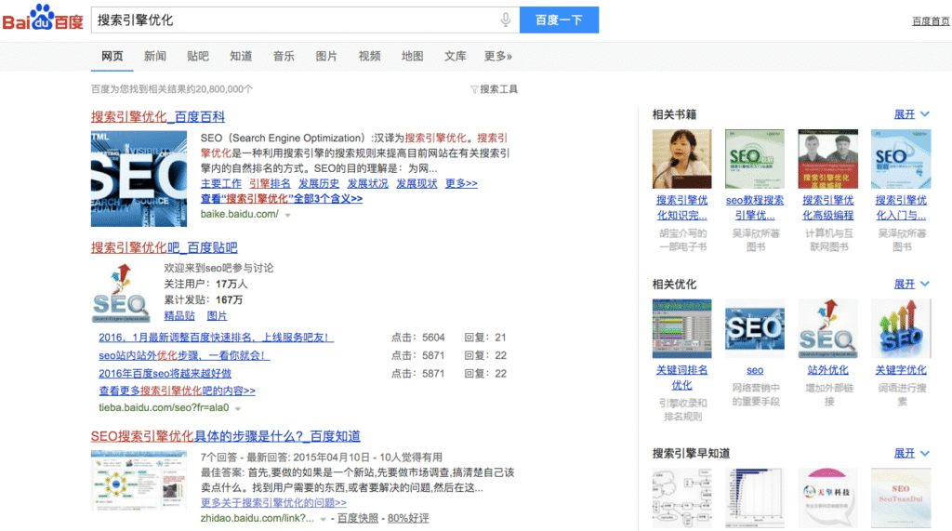Click the microphone voice search icon
The height and width of the screenshot is (531, 952).
[x=505, y=20]
